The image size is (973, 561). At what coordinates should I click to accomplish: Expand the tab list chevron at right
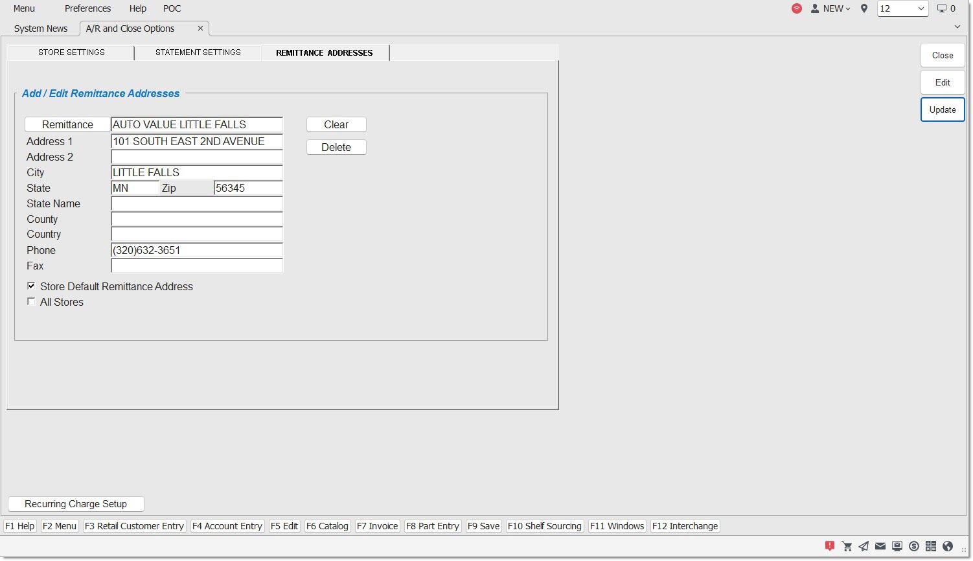957,27
